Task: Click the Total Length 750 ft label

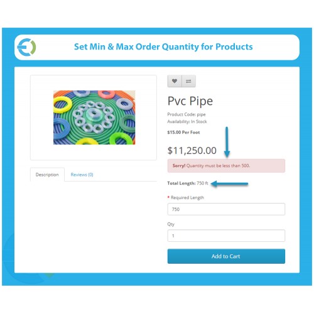Action: 188,183
